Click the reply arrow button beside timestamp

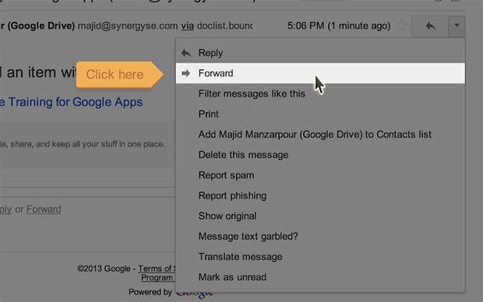(x=430, y=26)
